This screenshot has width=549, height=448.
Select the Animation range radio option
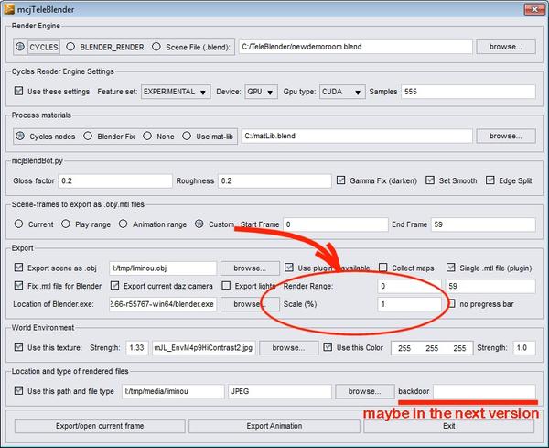[123, 224]
